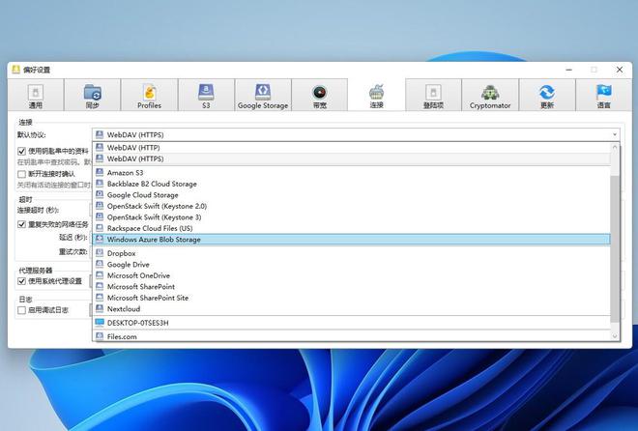Switch to the Profiles tab

(149, 95)
